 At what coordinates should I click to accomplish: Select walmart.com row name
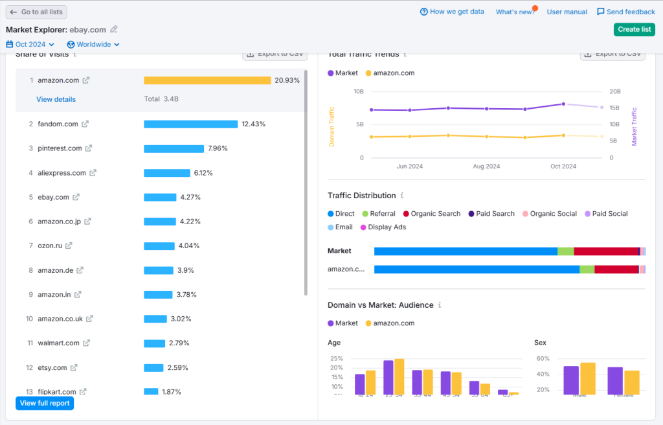[x=58, y=343]
